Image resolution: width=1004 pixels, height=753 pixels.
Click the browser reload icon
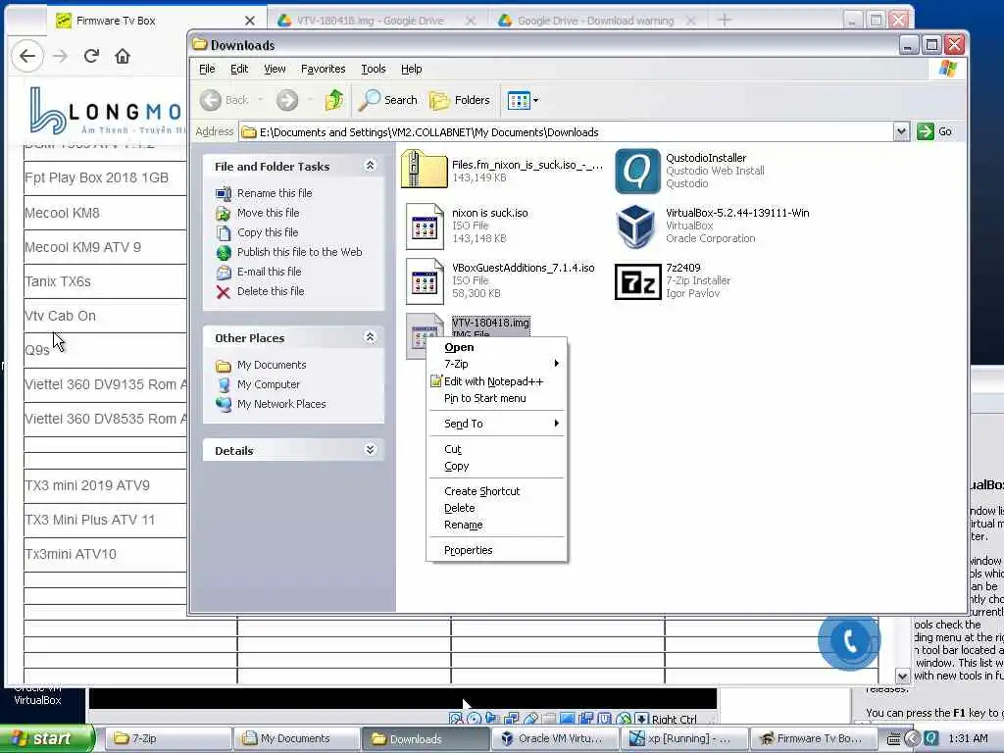point(91,56)
